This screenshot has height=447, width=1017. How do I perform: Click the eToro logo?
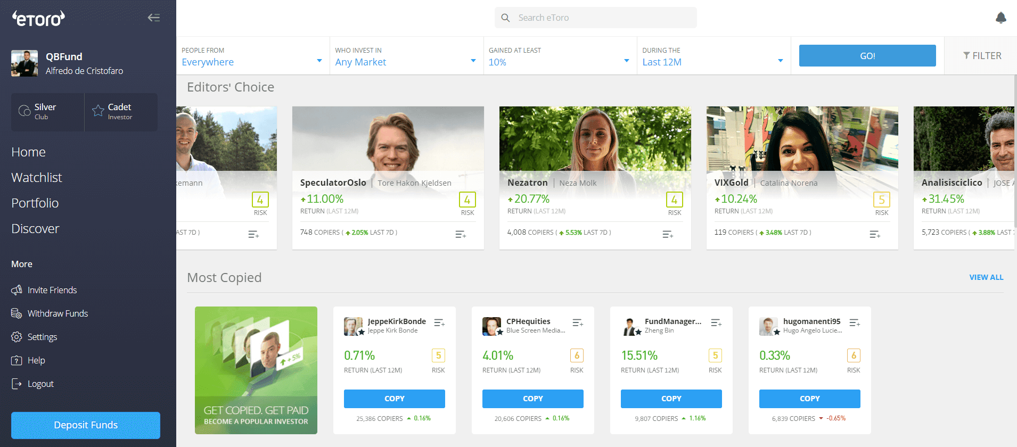[x=38, y=19]
